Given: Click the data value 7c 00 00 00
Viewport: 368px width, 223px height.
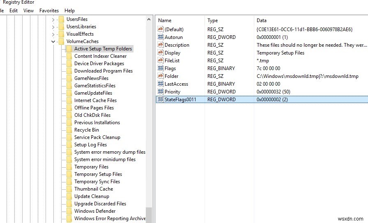Looking at the screenshot, I should [x=268, y=68].
